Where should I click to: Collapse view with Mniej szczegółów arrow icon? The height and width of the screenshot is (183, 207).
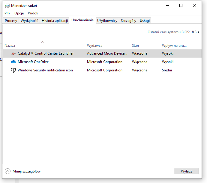coord(7,171)
